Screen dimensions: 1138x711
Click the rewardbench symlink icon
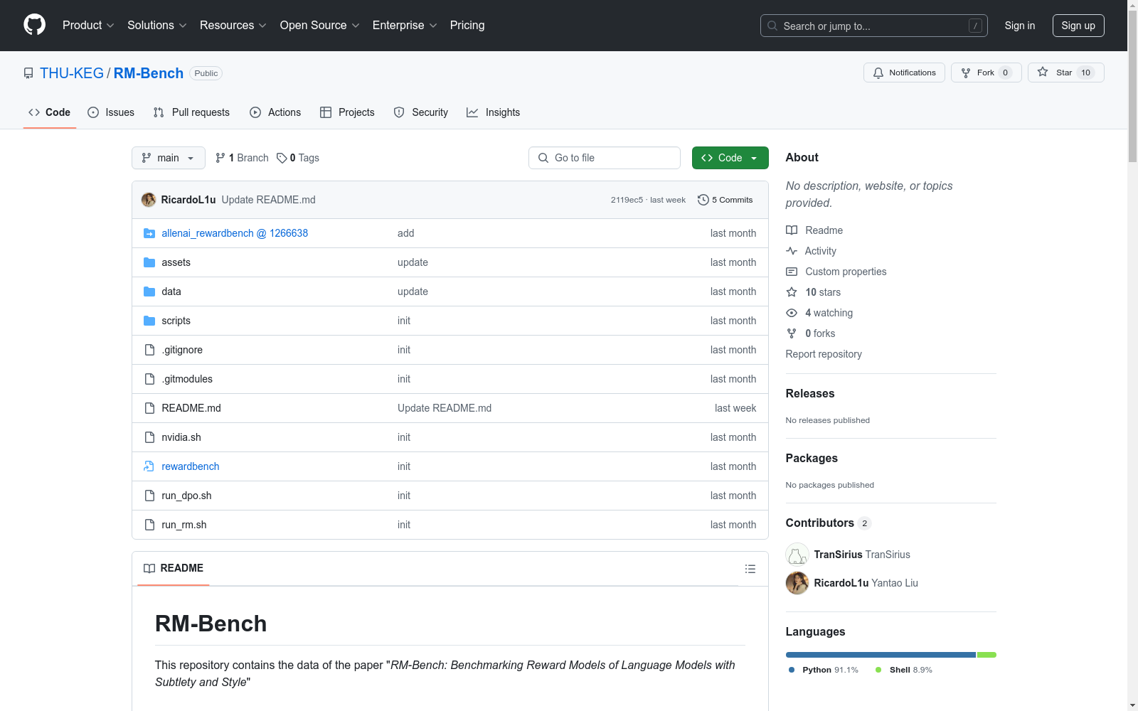coord(149,466)
